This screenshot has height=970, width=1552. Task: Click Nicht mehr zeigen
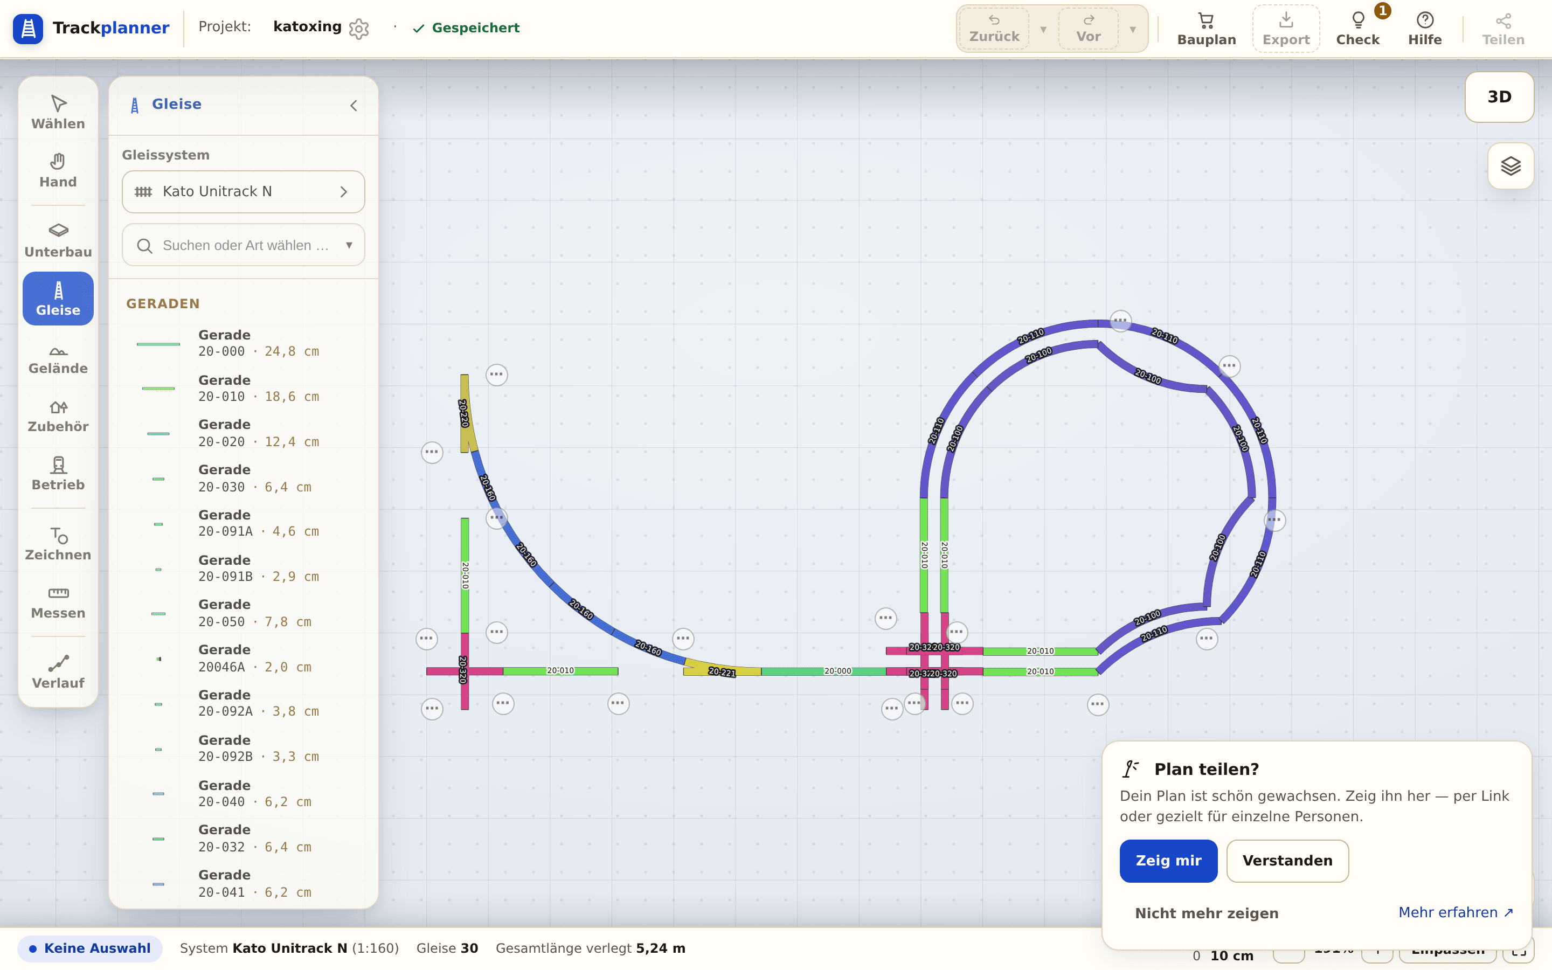(x=1207, y=913)
